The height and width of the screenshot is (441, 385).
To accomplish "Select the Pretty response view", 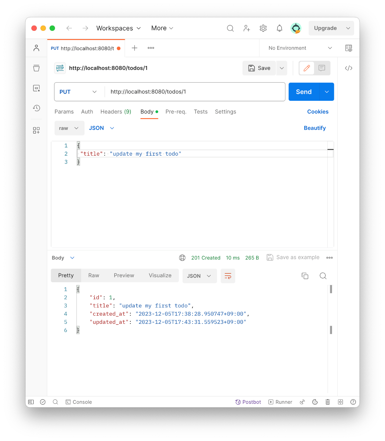I will click(x=66, y=276).
